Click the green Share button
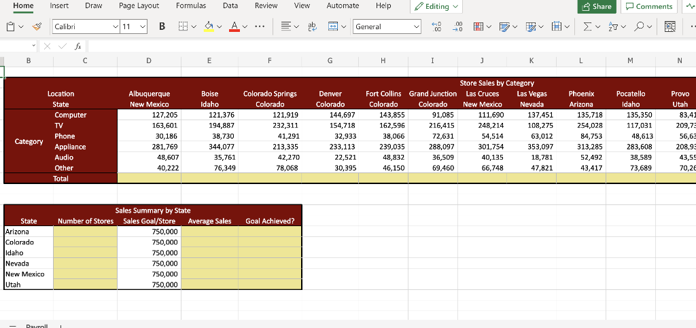This screenshot has width=696, height=328. tap(597, 7)
